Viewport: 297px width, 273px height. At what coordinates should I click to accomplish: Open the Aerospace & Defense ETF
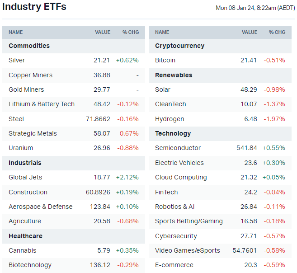(40, 207)
